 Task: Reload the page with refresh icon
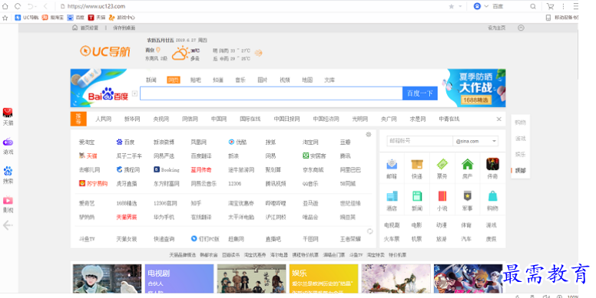pyautogui.click(x=18, y=6)
